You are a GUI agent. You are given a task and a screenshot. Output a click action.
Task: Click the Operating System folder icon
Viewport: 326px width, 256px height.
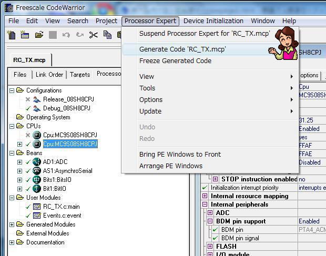(x=20, y=117)
